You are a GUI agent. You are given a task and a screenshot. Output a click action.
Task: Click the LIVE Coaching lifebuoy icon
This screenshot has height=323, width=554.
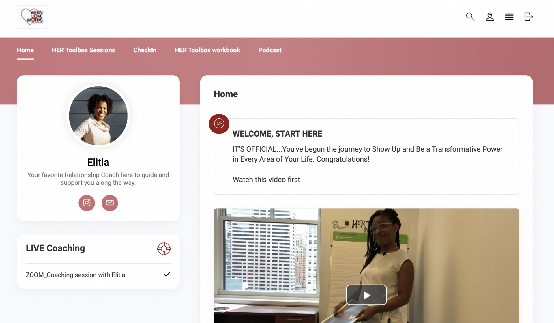pos(164,249)
